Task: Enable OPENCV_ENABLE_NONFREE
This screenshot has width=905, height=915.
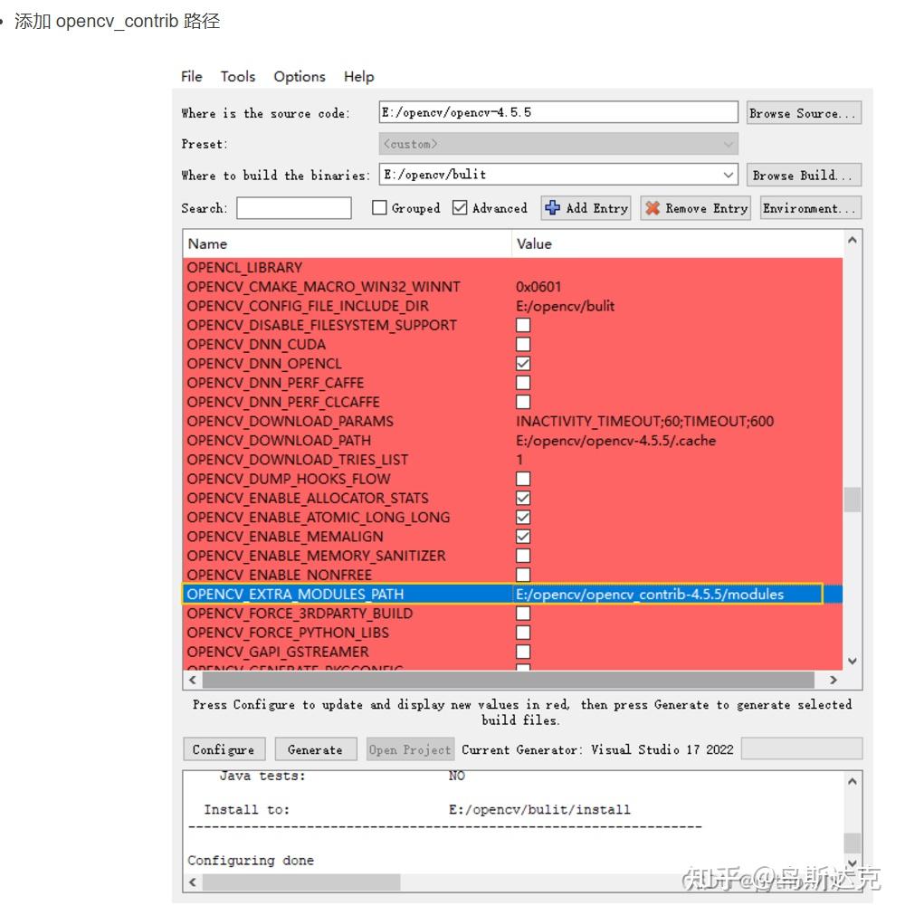Action: click(523, 574)
